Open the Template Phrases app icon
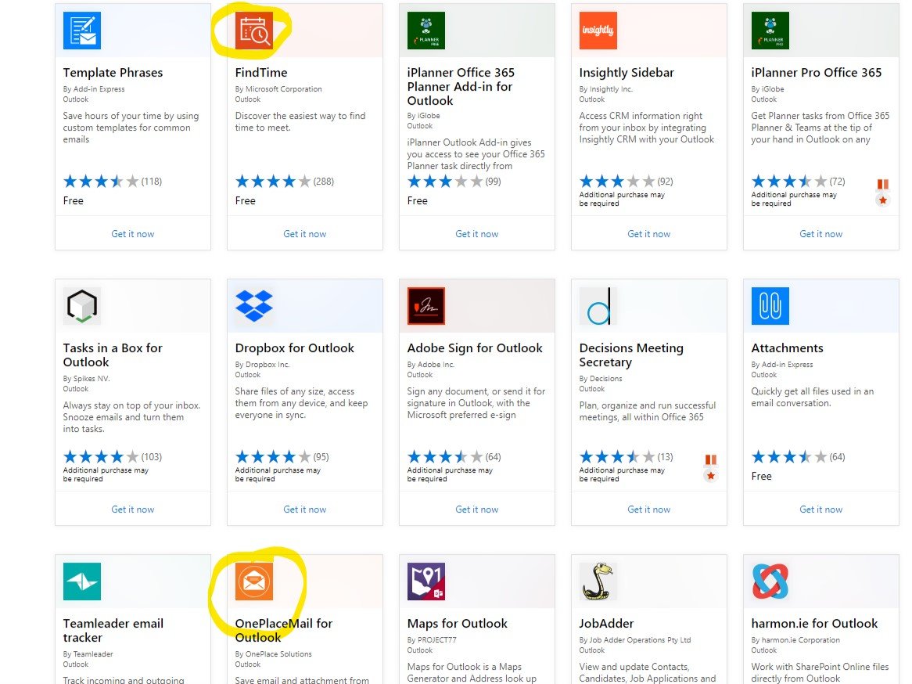Screen dimensions: 912x684 point(82,31)
